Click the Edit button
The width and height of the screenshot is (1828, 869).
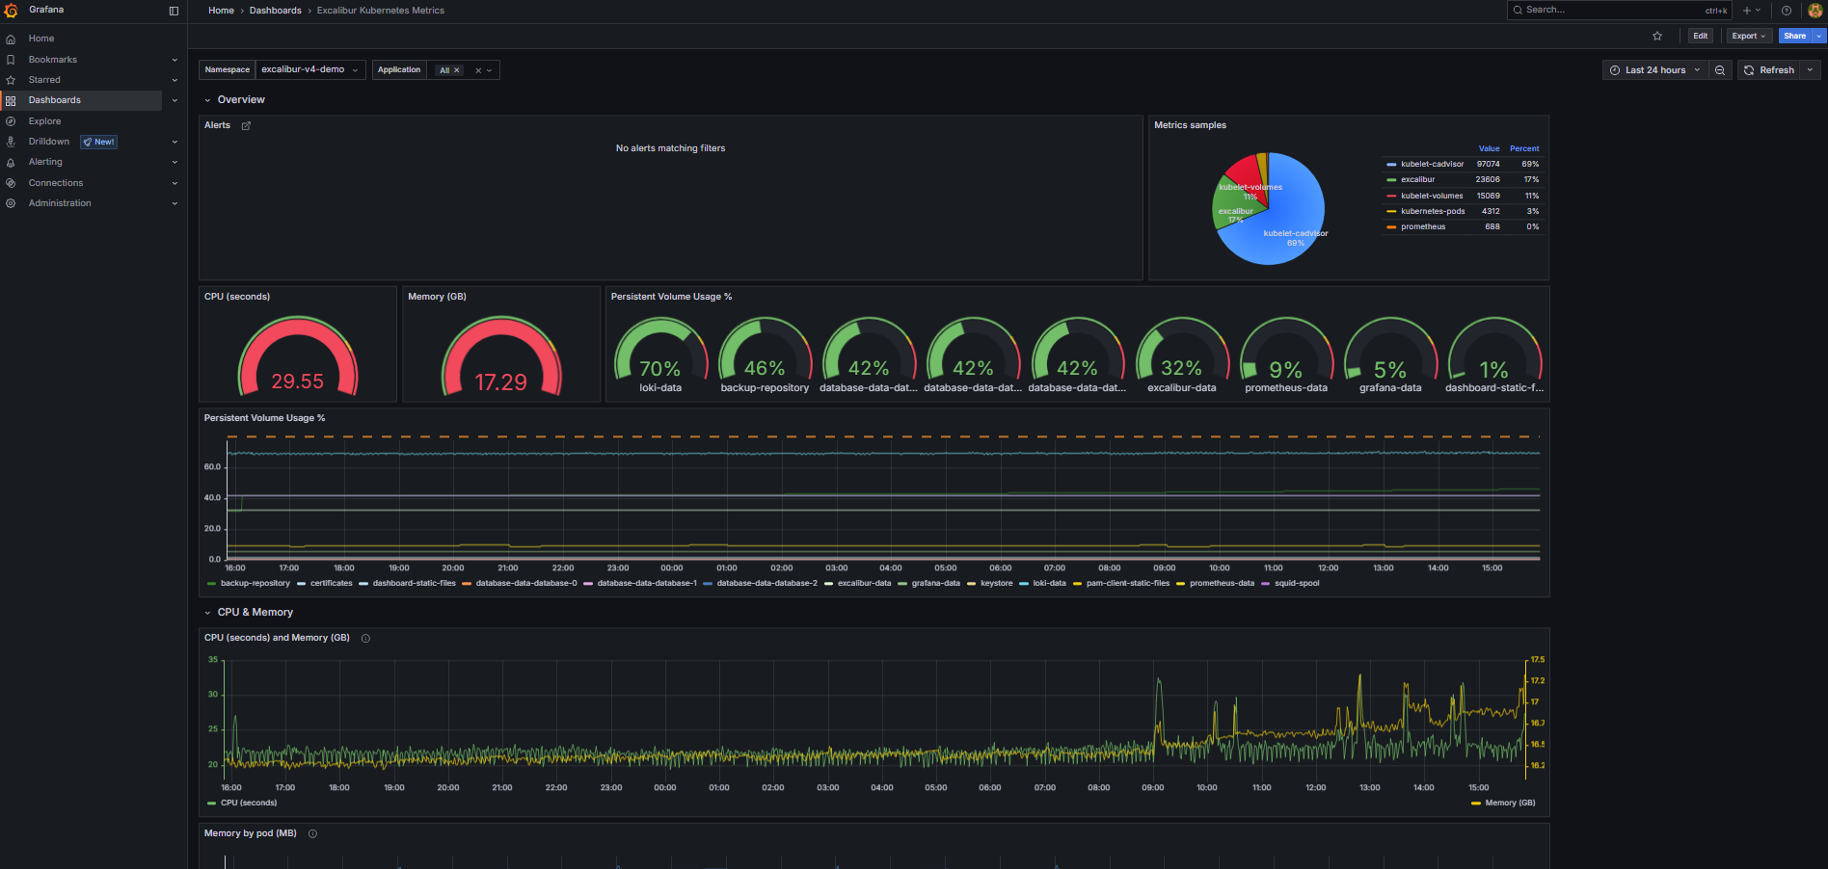[1700, 36]
